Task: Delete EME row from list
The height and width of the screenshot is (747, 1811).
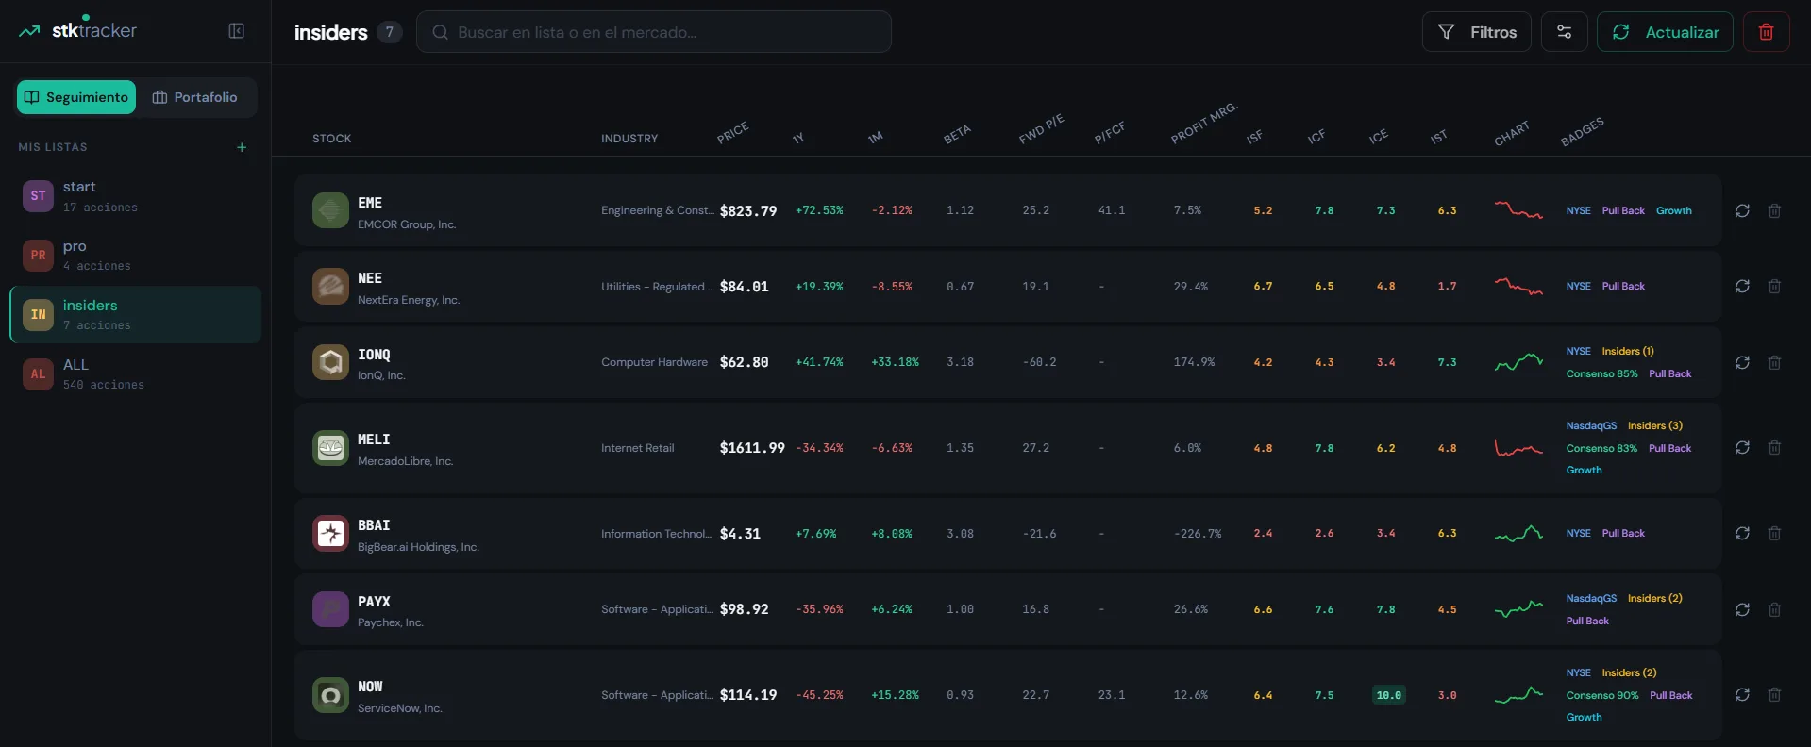Action: pyautogui.click(x=1774, y=210)
